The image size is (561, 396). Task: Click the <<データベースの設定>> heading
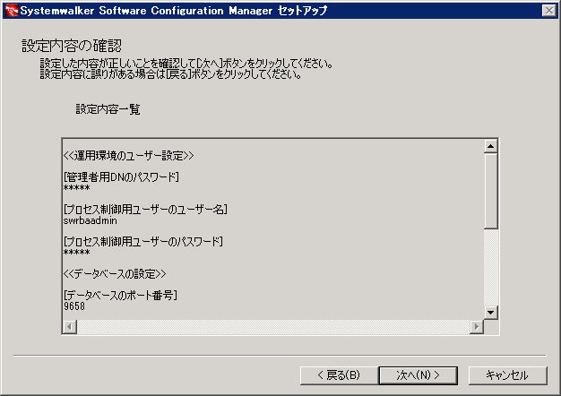coord(115,274)
